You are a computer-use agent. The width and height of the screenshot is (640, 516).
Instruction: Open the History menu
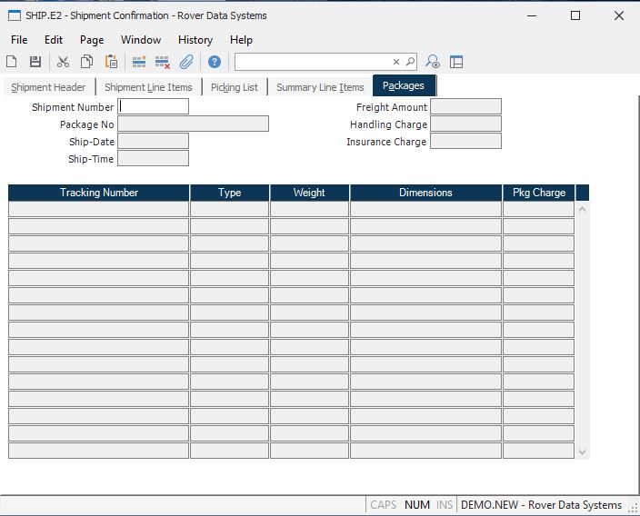[x=195, y=40]
